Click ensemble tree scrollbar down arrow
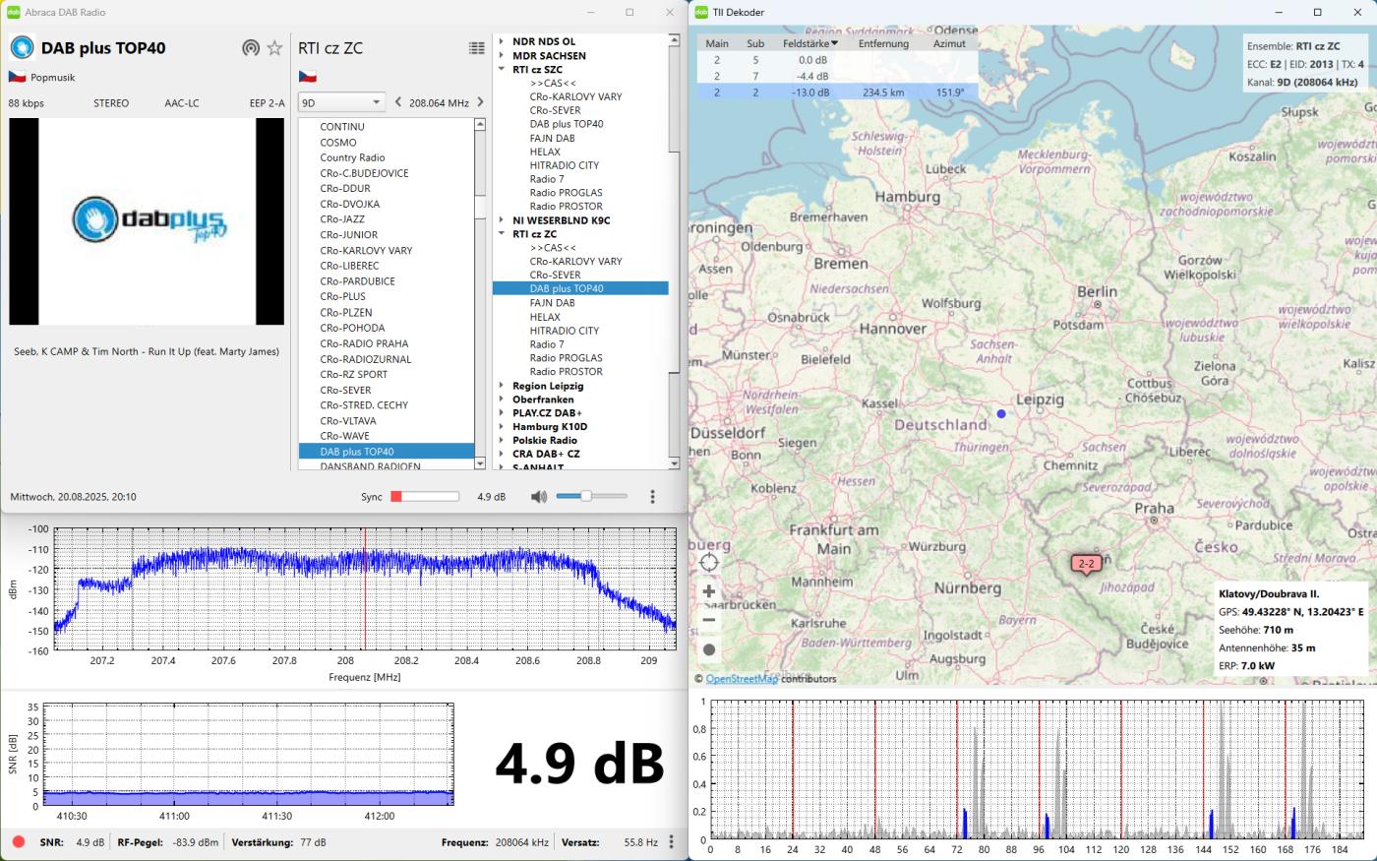Screen dimensions: 1377x861 [674, 462]
